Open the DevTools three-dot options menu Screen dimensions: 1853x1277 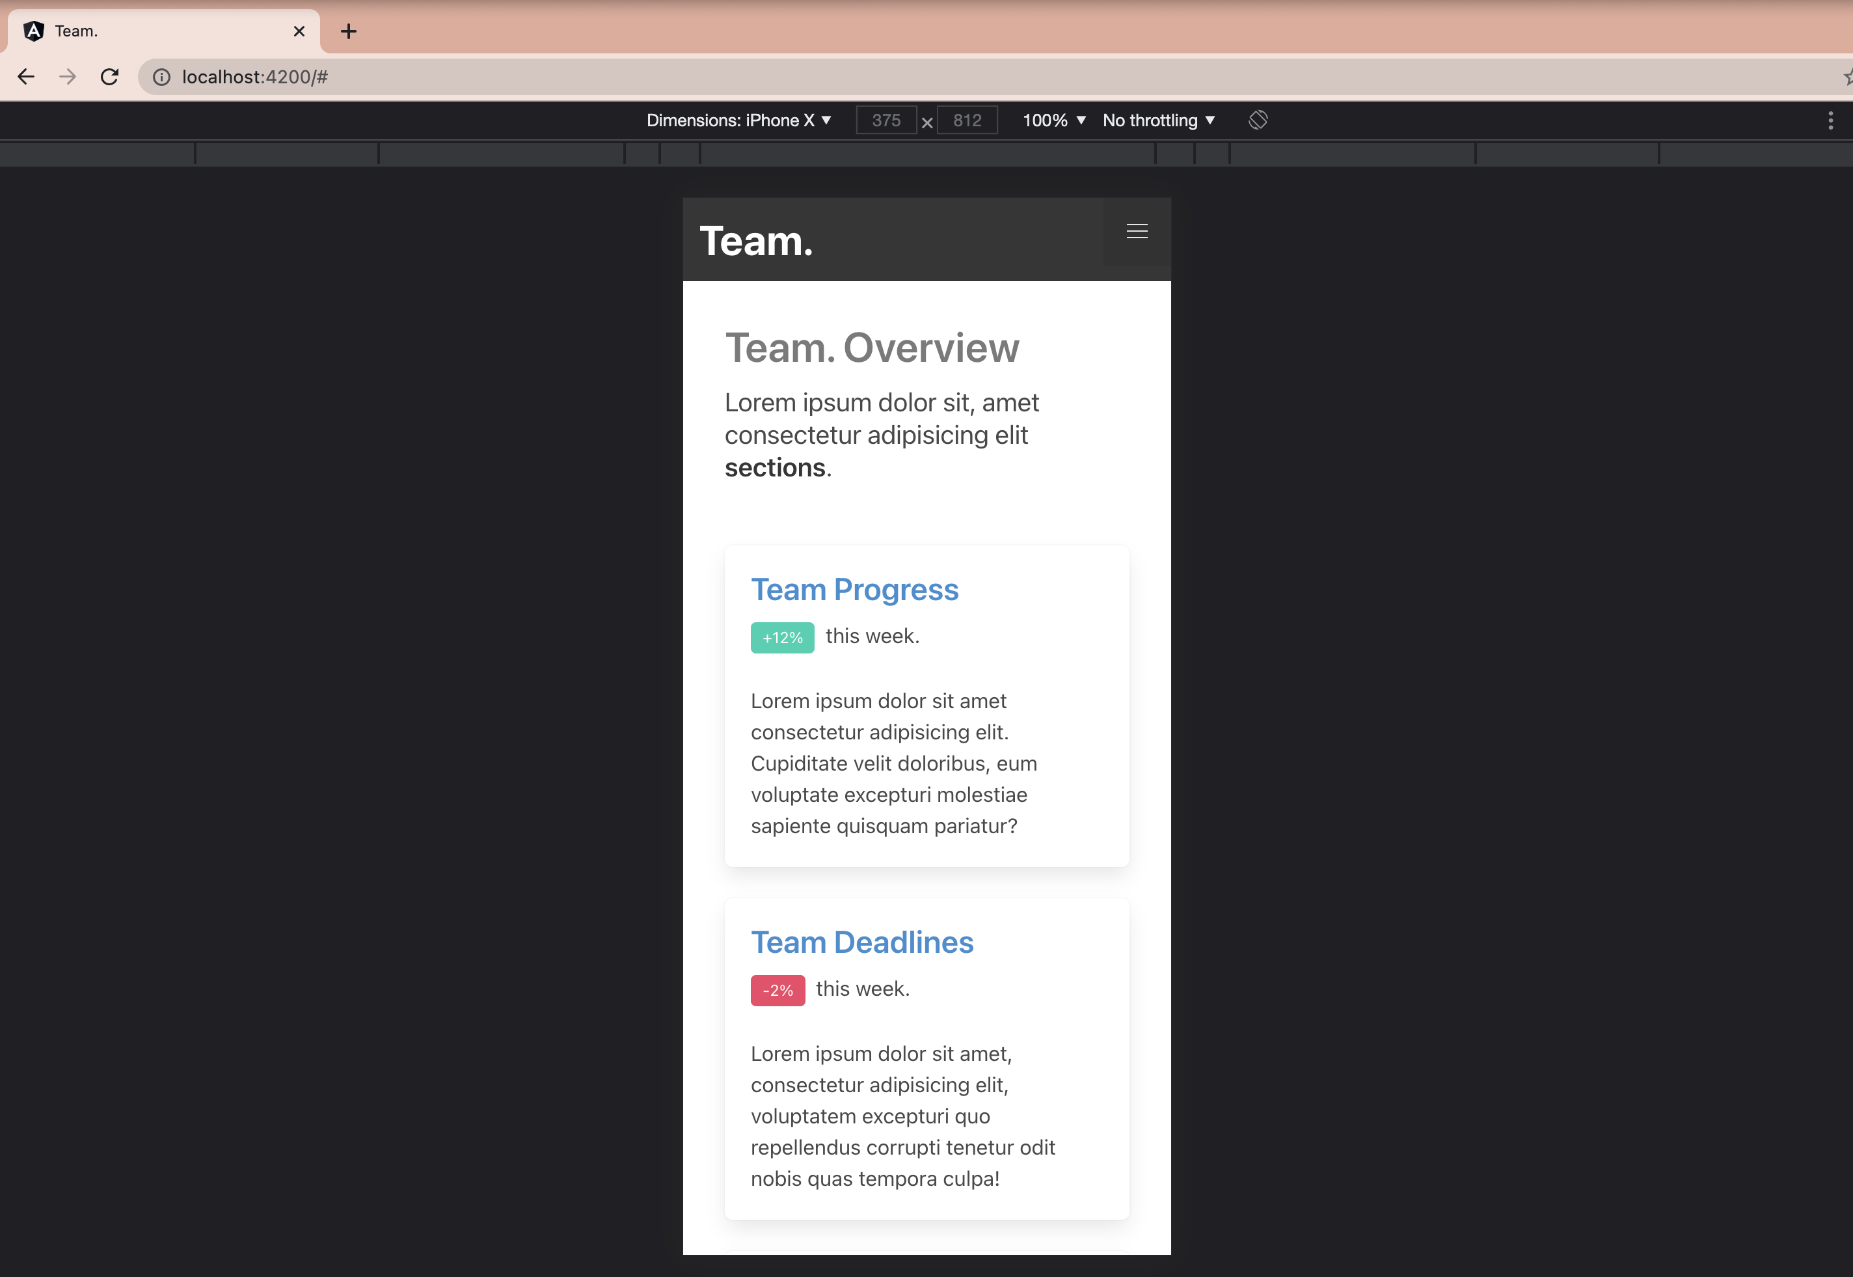(x=1831, y=120)
